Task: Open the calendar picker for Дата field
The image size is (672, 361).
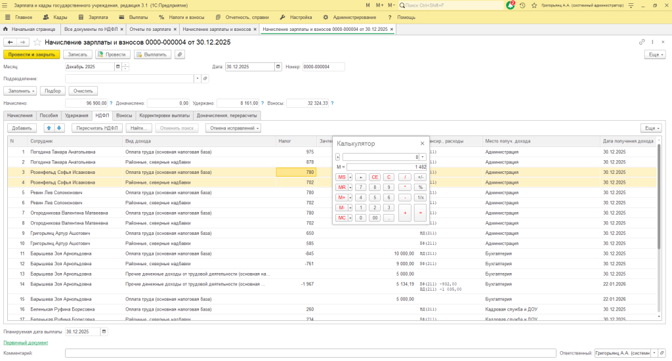Action: click(278, 66)
